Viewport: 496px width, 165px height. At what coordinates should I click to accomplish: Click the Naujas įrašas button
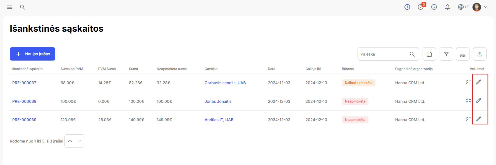[32, 54]
